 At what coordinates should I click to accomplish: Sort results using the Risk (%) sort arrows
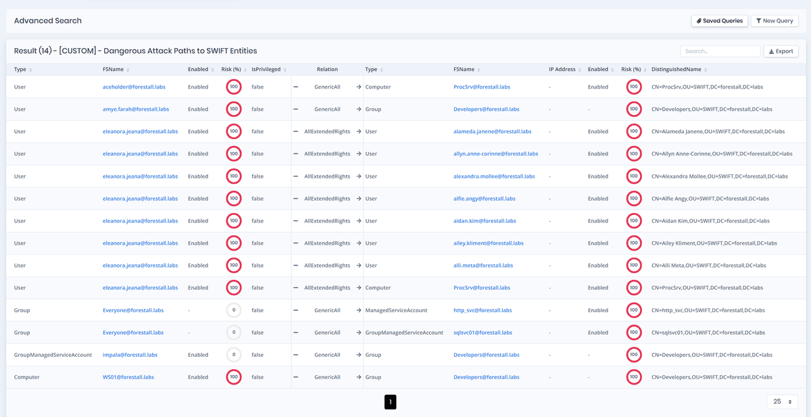(244, 69)
